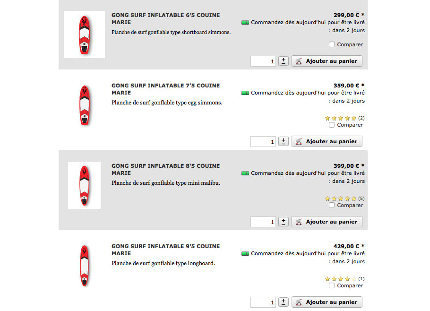Click the quantity input for 8'5 board

tap(263, 222)
